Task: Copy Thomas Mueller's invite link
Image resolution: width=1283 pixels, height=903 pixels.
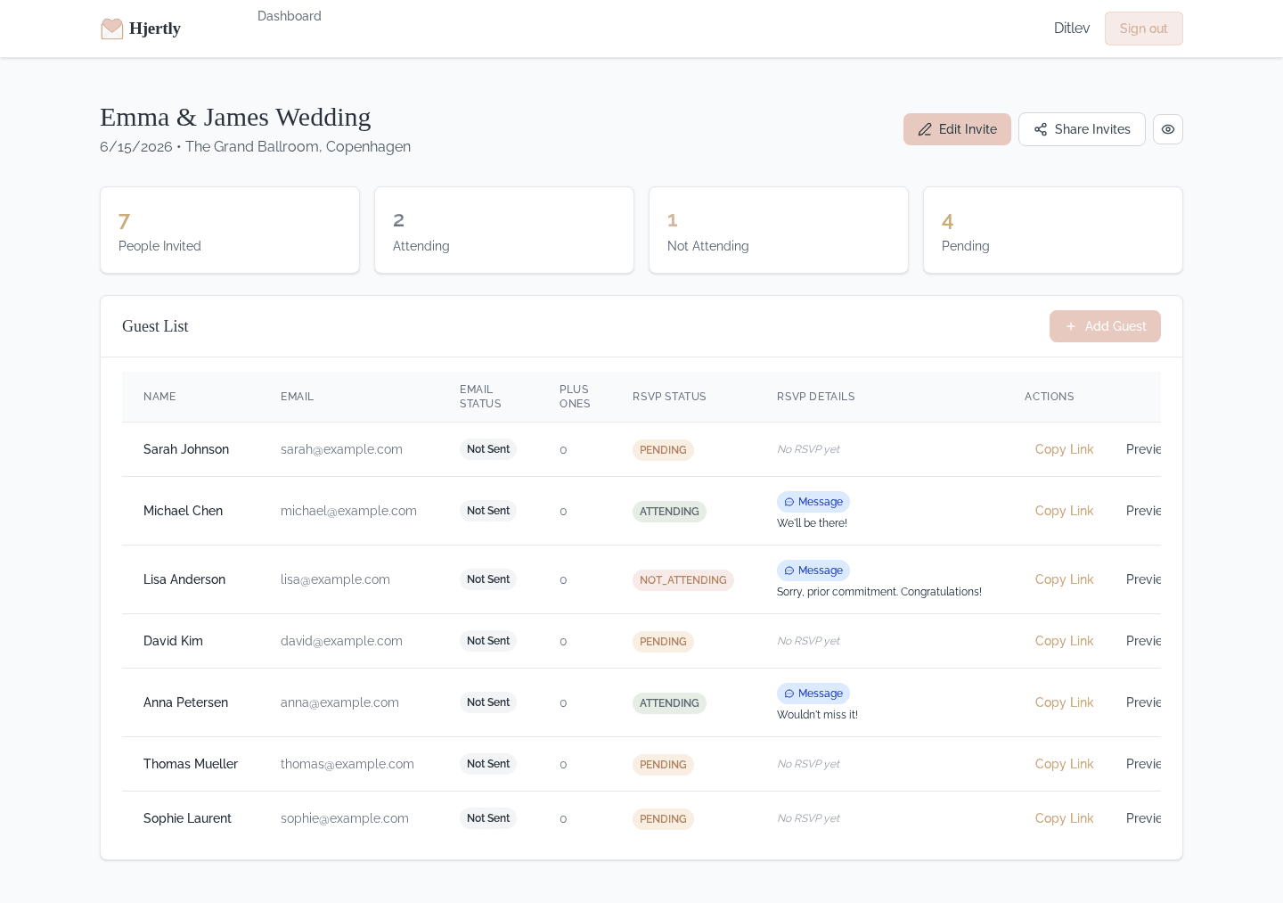Action: tap(1064, 764)
